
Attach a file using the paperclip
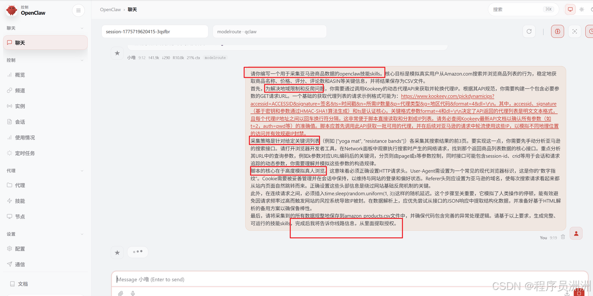[x=120, y=293]
